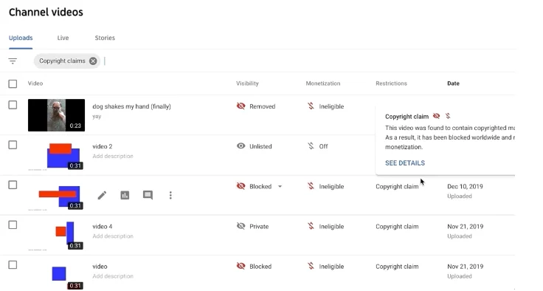The image size is (543, 291).
Task: Tick checkbox for video 2
Action: [13, 145]
